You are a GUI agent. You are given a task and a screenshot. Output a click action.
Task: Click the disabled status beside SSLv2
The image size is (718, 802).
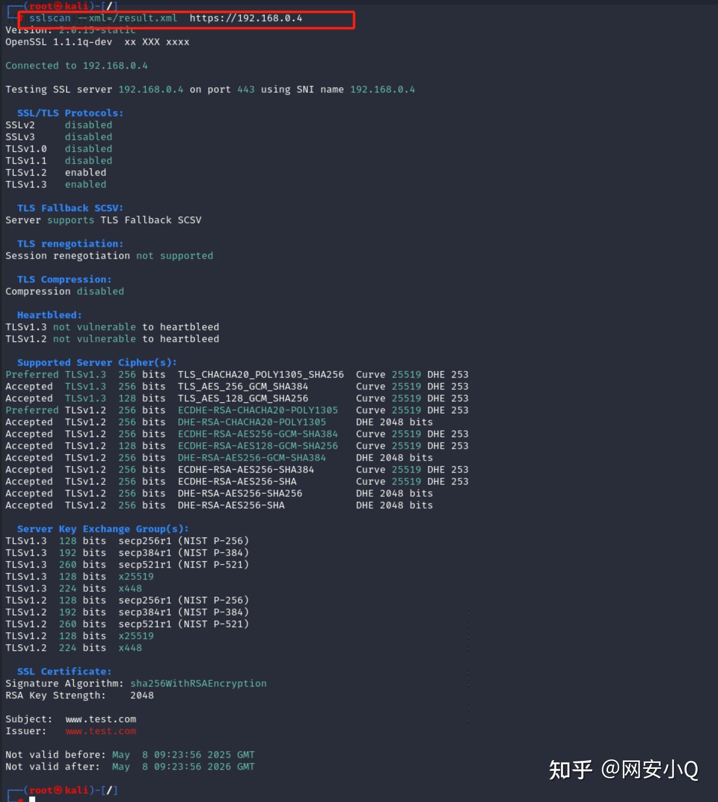click(x=88, y=125)
